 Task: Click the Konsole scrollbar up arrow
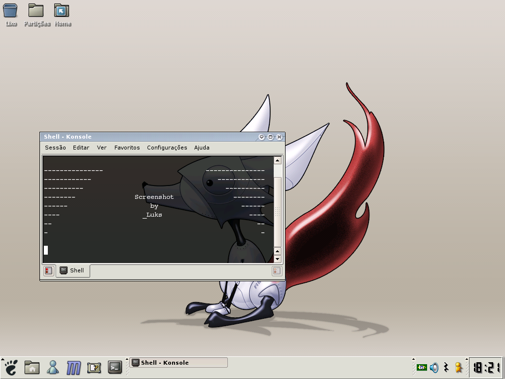277,160
